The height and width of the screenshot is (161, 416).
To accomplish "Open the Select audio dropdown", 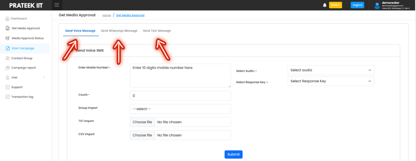I will (x=331, y=70).
